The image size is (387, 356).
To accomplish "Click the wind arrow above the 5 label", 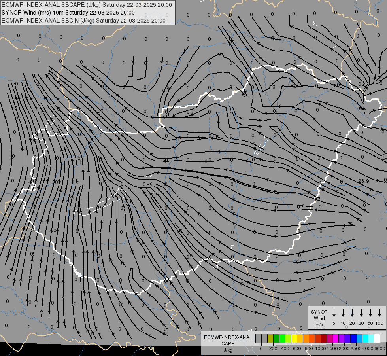I will (334, 313).
